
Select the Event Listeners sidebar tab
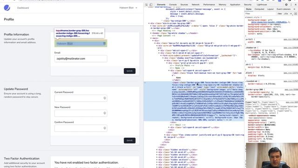click(x=284, y=9)
